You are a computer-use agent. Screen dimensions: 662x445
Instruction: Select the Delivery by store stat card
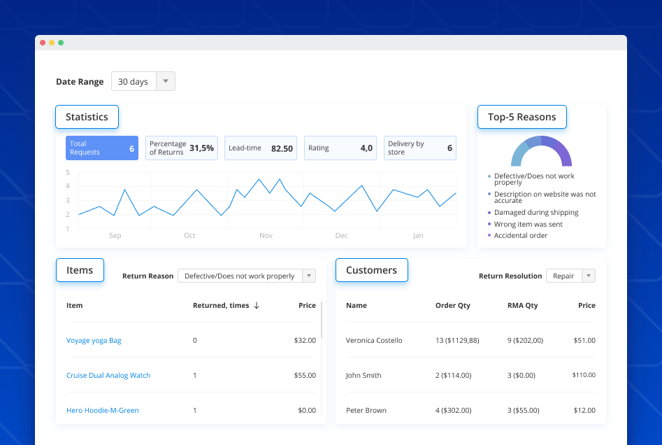pyautogui.click(x=419, y=148)
